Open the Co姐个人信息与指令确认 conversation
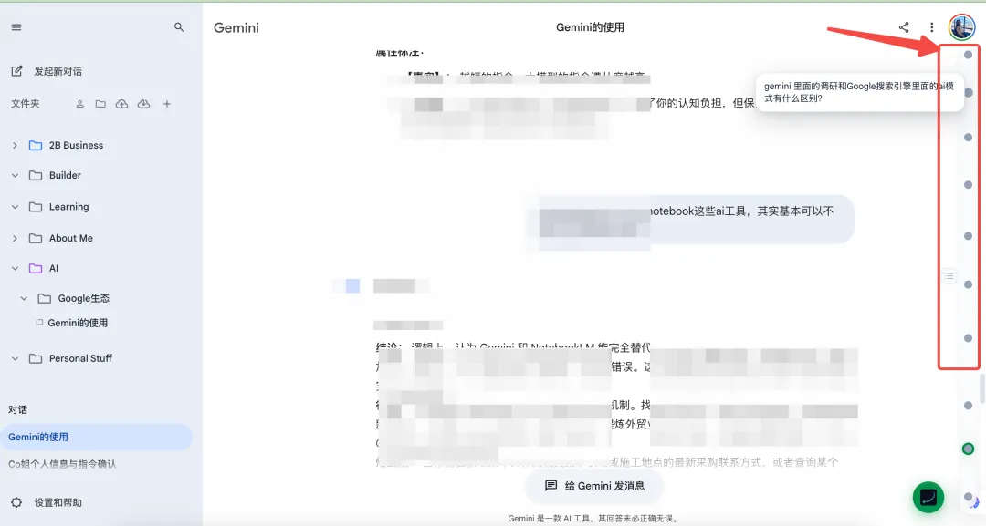This screenshot has width=986, height=526. point(62,465)
